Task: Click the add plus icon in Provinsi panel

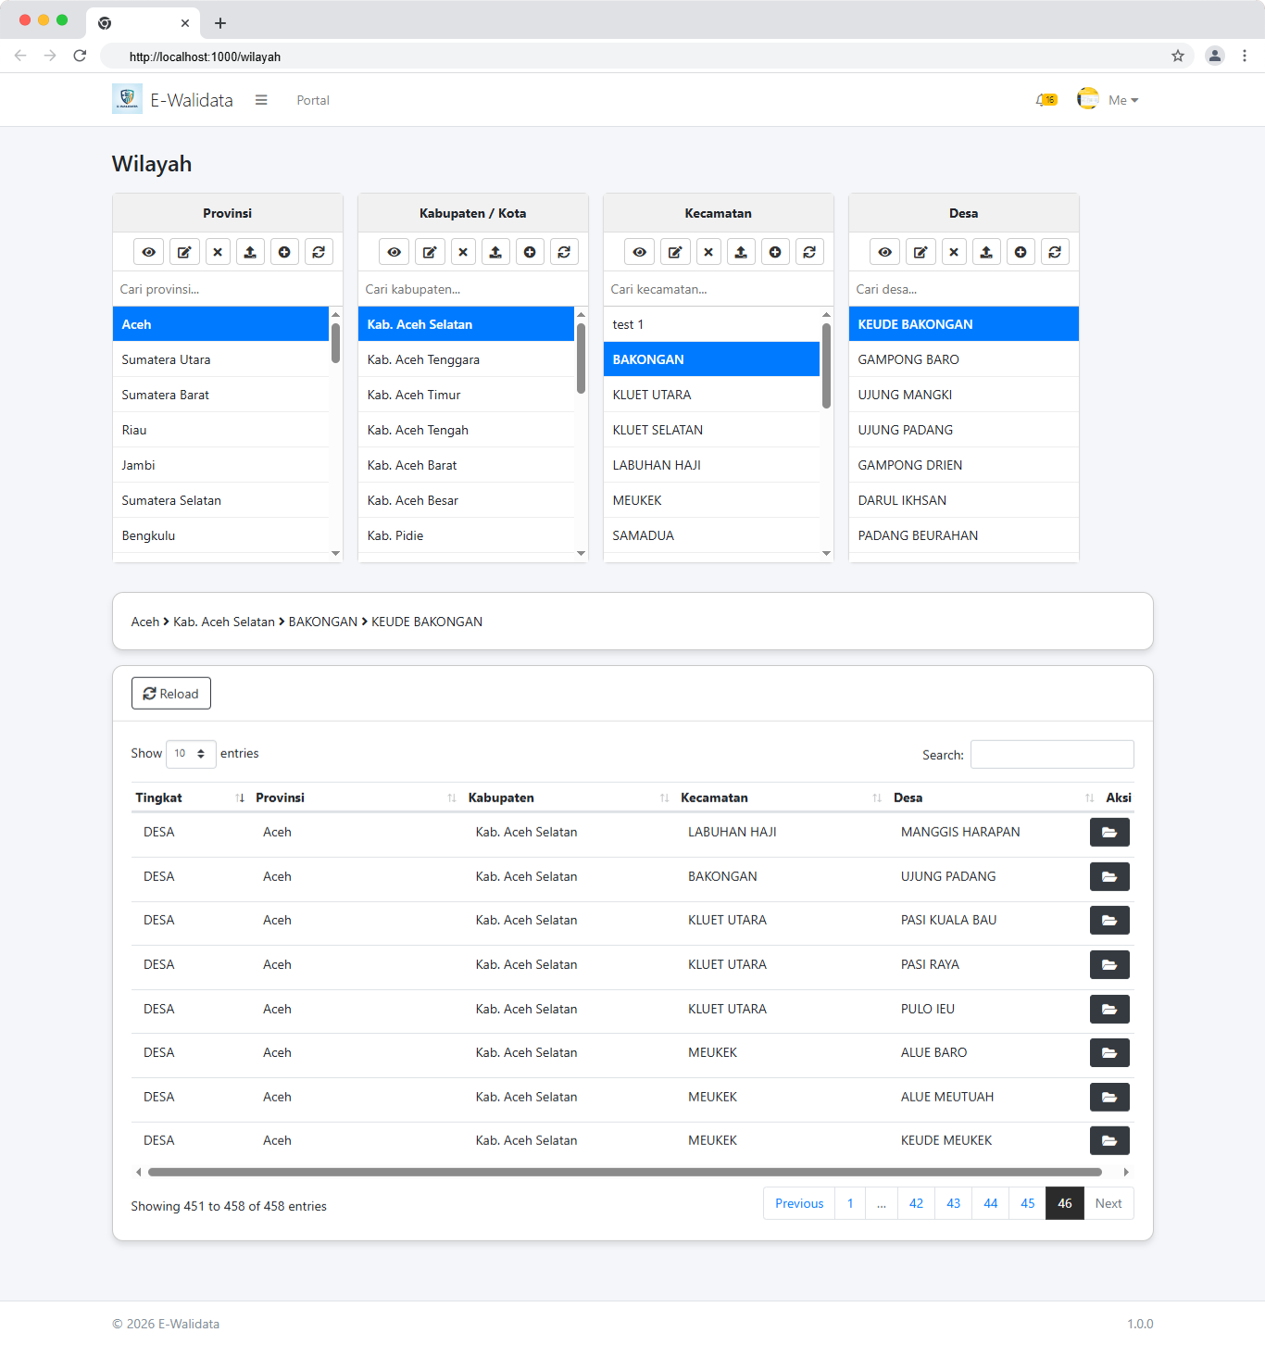Action: (x=284, y=252)
